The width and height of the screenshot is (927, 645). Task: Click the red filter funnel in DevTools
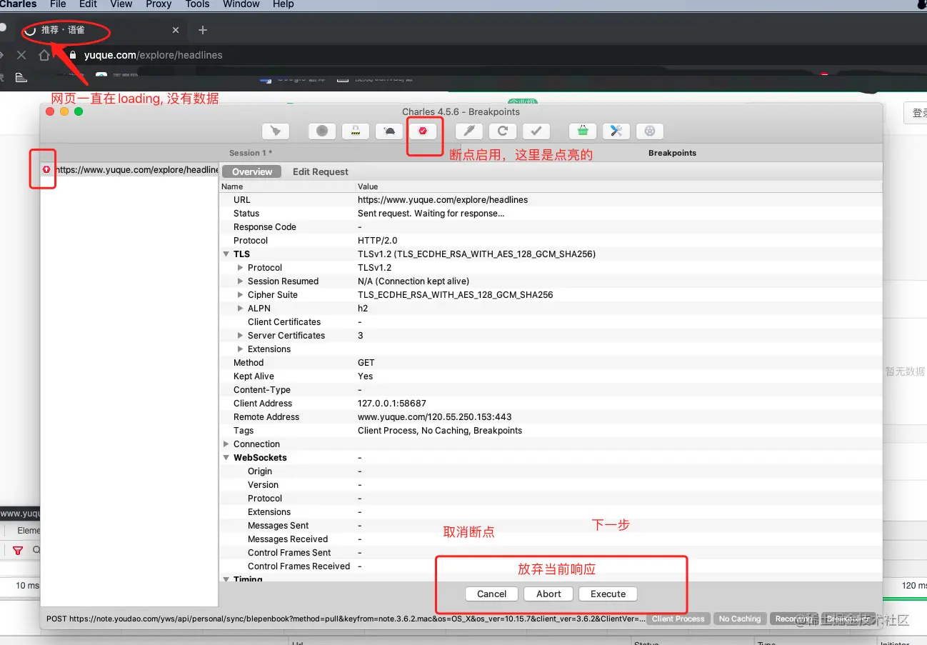pos(18,551)
